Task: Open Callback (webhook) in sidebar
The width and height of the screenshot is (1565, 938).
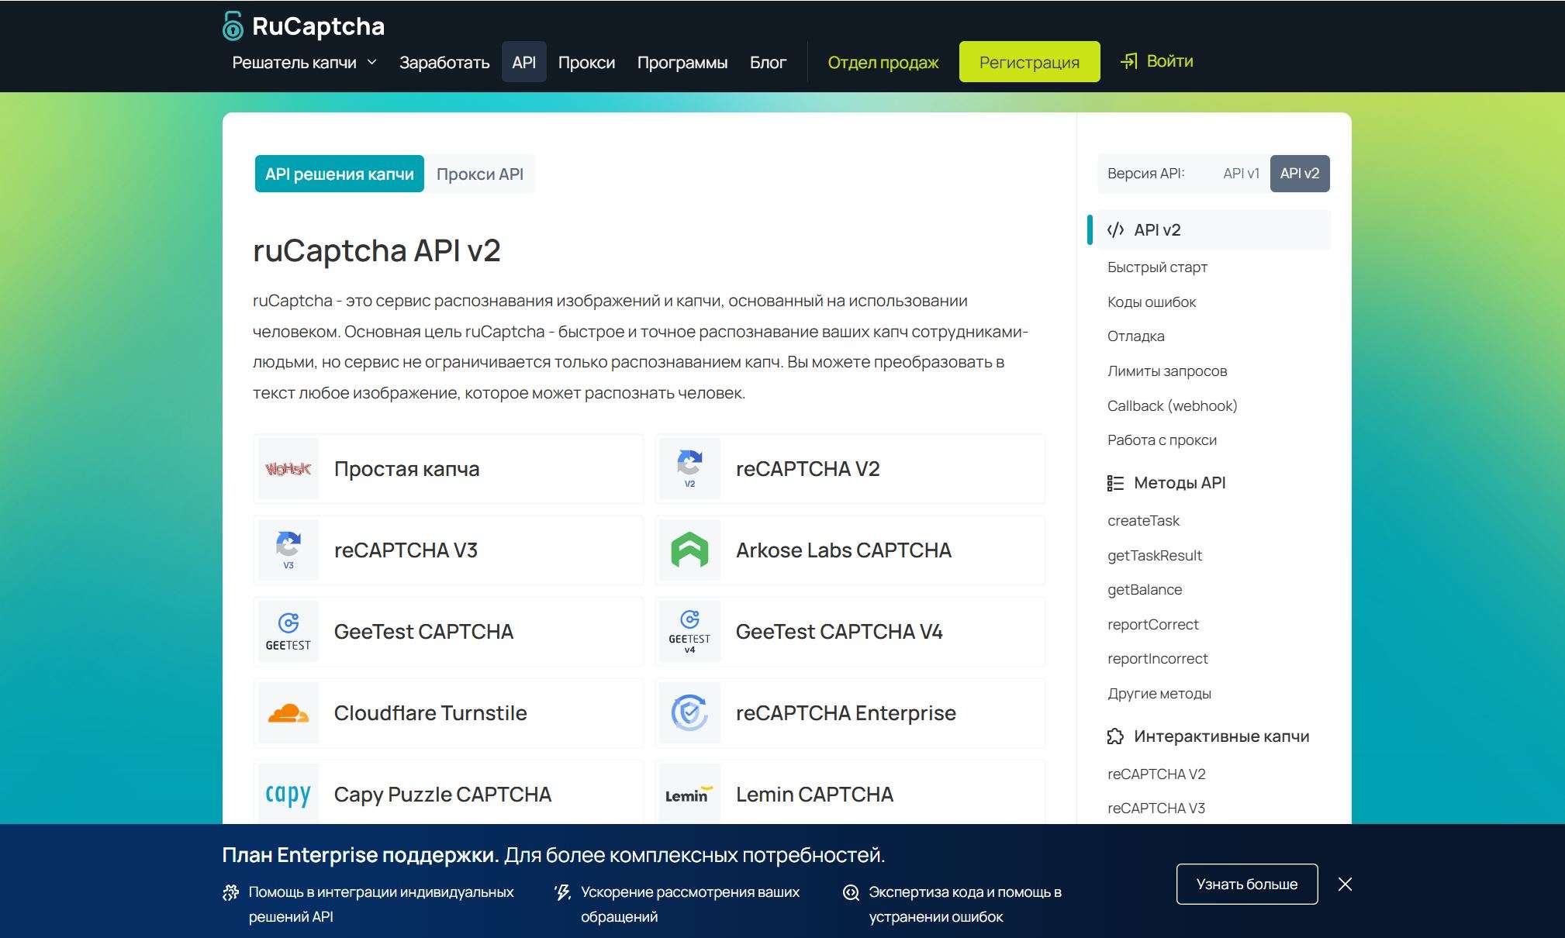Action: 1172,405
